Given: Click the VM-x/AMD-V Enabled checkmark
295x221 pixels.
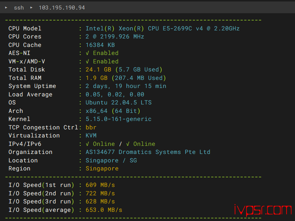Looking at the screenshot, I should point(87,62).
